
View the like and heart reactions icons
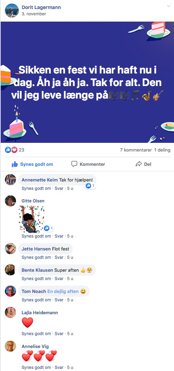pyautogui.click(x=11, y=150)
